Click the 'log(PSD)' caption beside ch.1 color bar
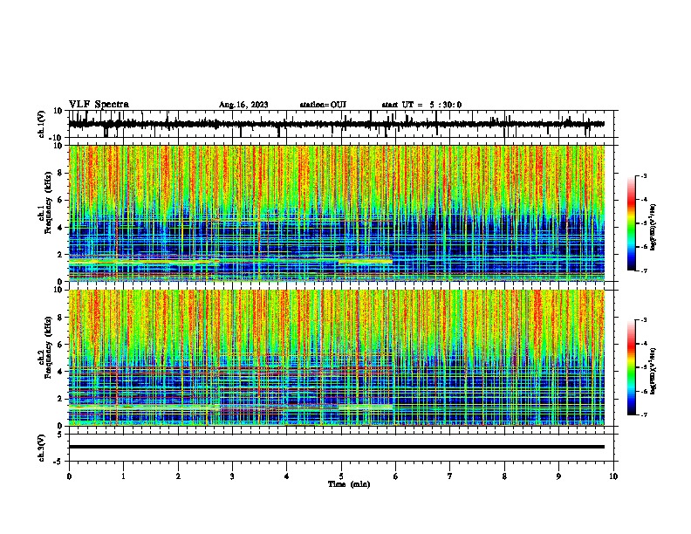Image resolution: width=691 pixels, height=534 pixels. pos(653,228)
